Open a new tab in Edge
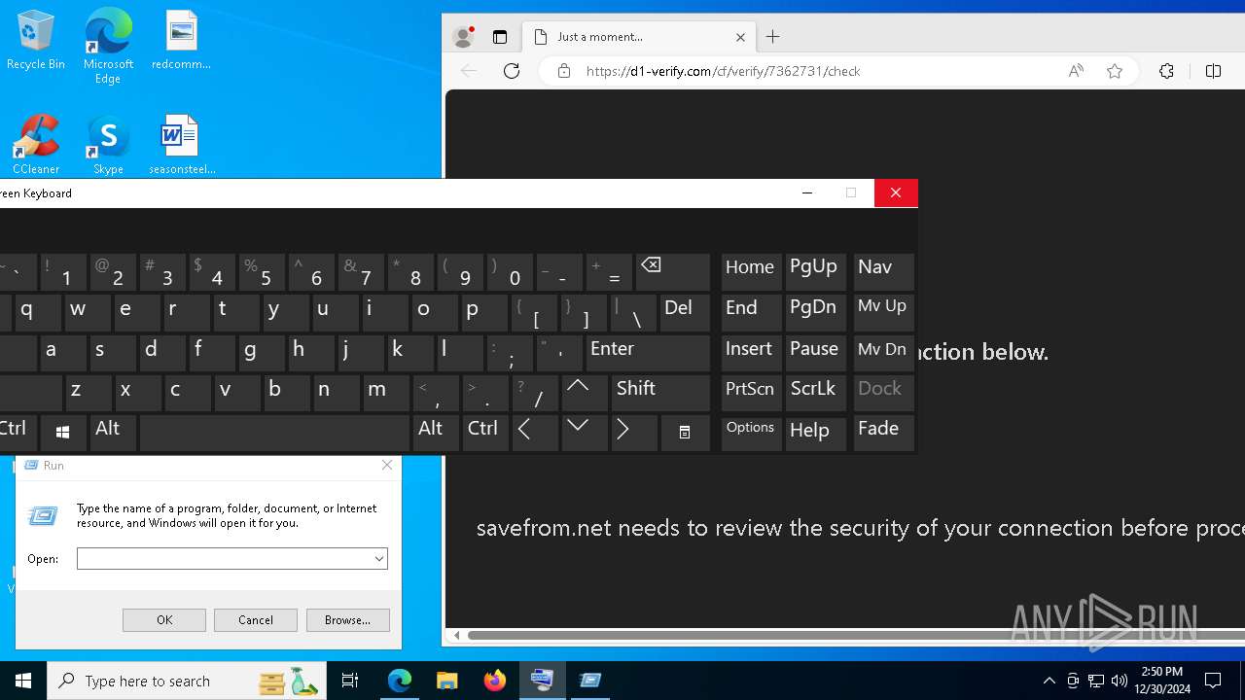1245x700 pixels. [773, 37]
